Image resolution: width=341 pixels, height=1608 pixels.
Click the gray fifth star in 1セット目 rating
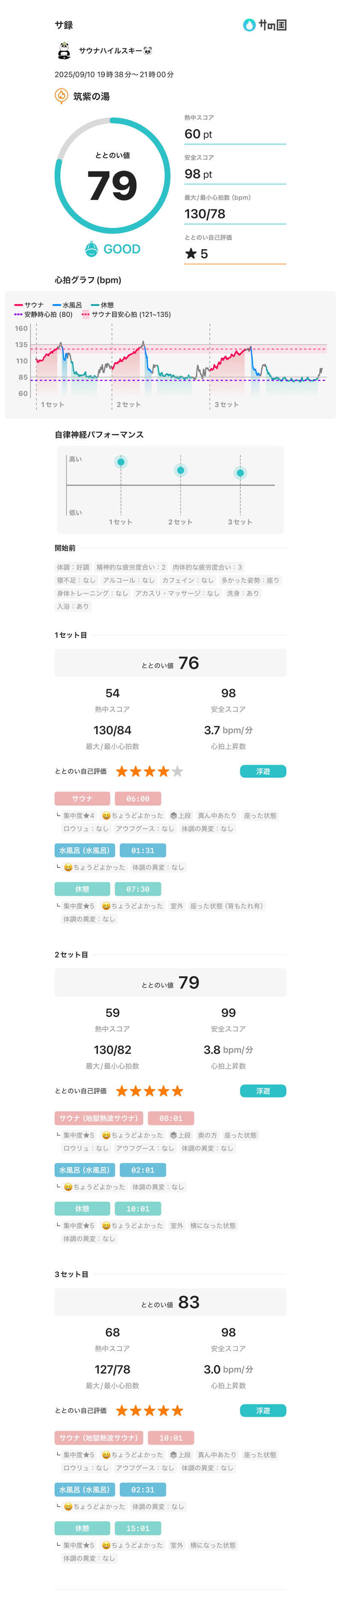click(x=177, y=772)
